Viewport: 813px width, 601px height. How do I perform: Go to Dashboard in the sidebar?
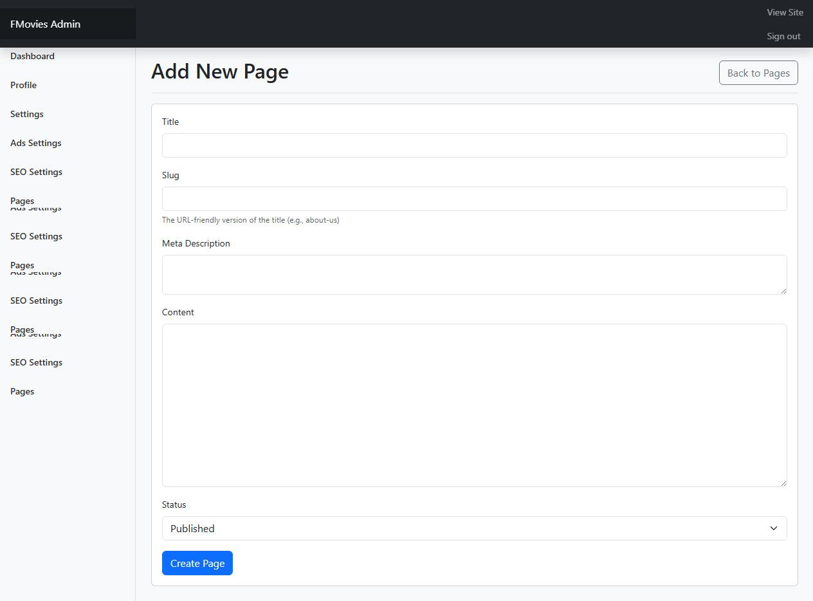[x=32, y=56]
